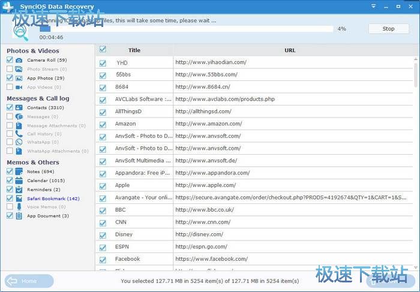Select the http://allthingsd.com/ URL cell

coord(293,112)
